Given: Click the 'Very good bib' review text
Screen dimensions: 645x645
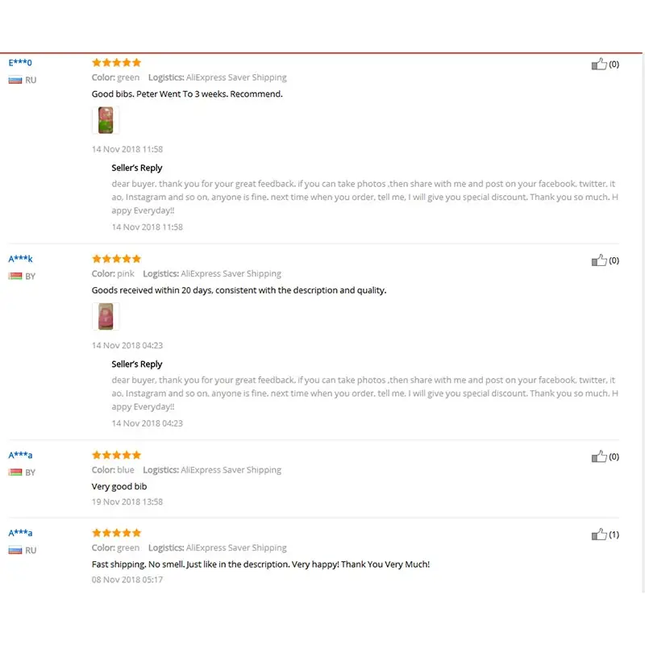Looking at the screenshot, I should 119,486.
